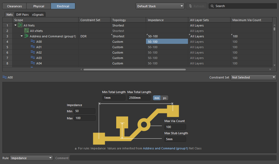Click the Max Total Length field
The width and height of the screenshot is (279, 164).
(x=139, y=98)
